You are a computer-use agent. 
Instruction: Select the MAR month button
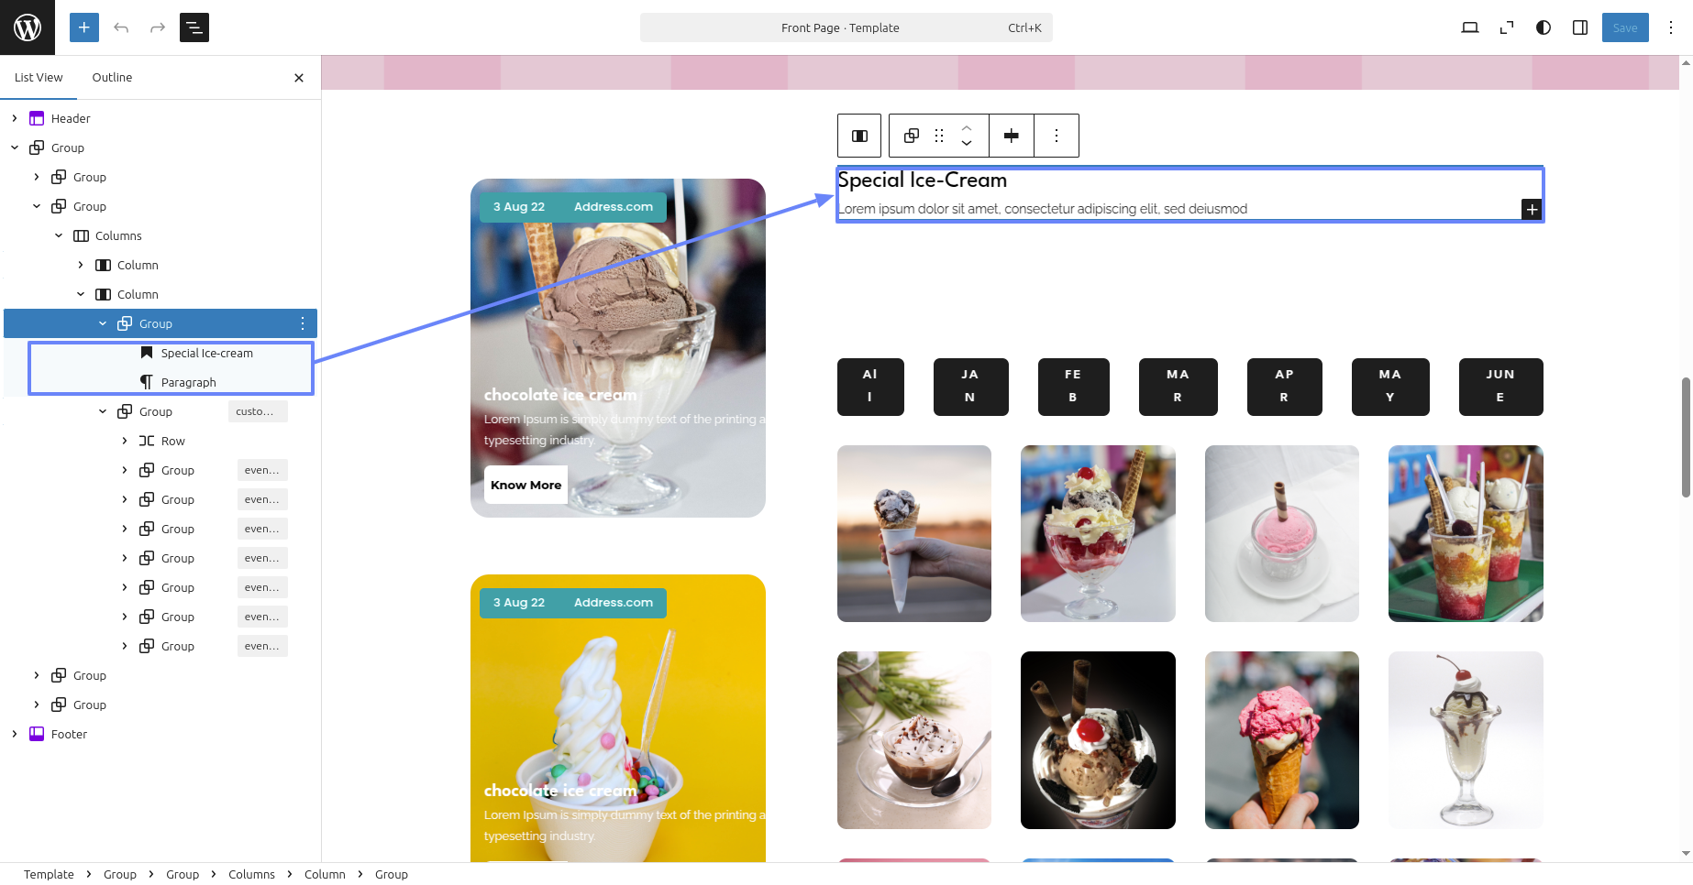pos(1178,387)
